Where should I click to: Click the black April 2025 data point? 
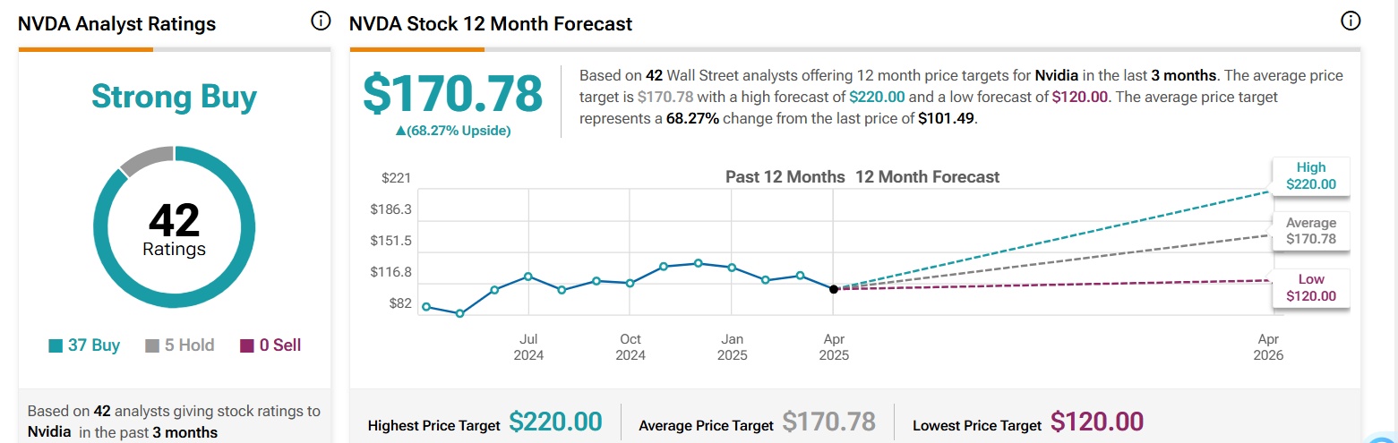(834, 289)
